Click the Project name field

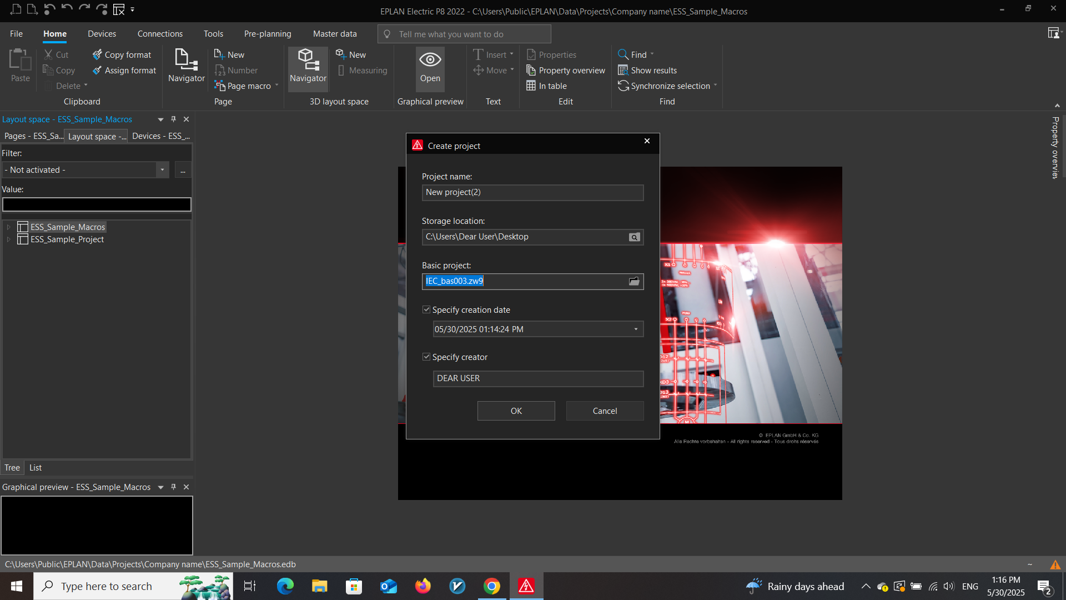pos(532,192)
